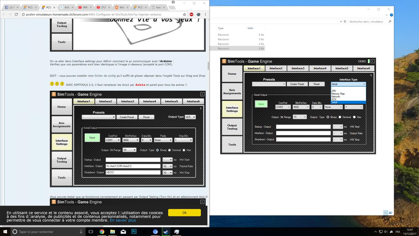View site information icon in address bar
419x236 pixels.
[23, 14]
